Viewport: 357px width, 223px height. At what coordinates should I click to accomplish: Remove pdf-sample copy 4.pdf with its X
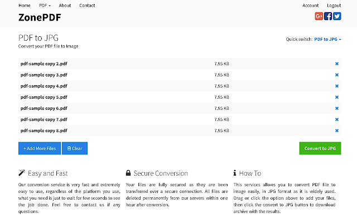tap(337, 86)
